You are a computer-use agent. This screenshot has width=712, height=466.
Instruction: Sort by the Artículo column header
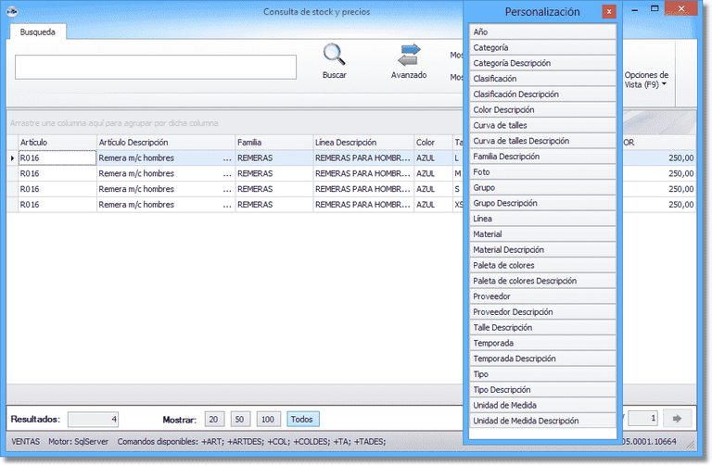point(57,143)
